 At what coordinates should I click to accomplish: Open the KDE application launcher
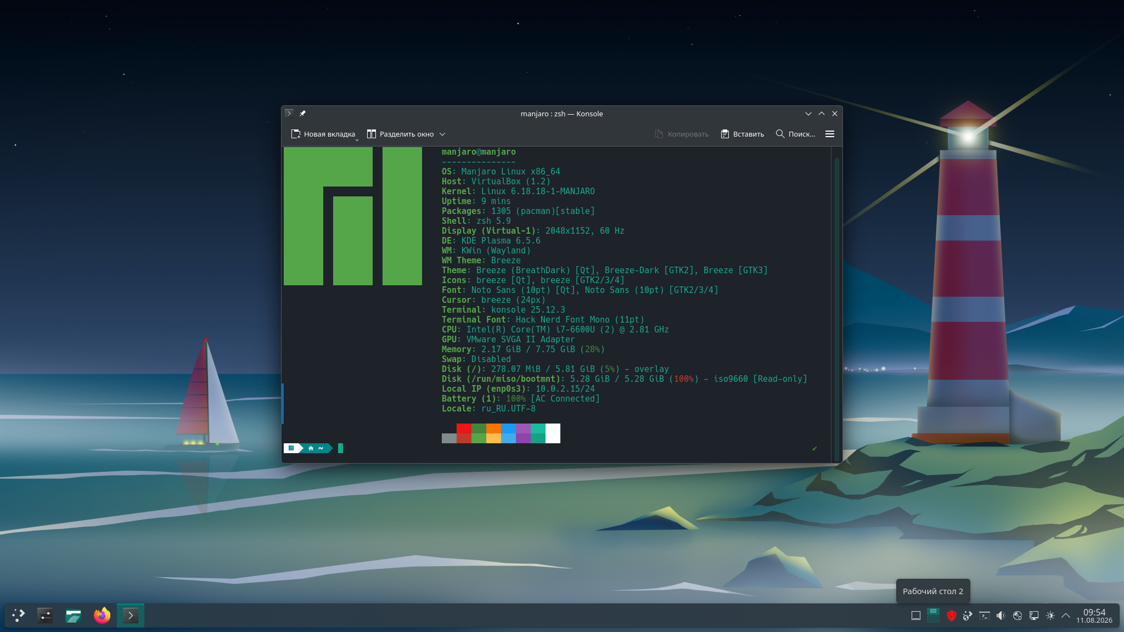pos(19,616)
